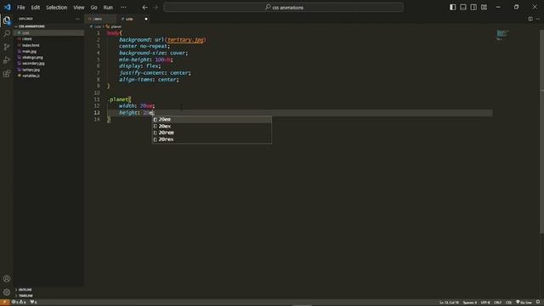The width and height of the screenshot is (544, 306).
Task: Open the Run menu
Action: pos(108,8)
